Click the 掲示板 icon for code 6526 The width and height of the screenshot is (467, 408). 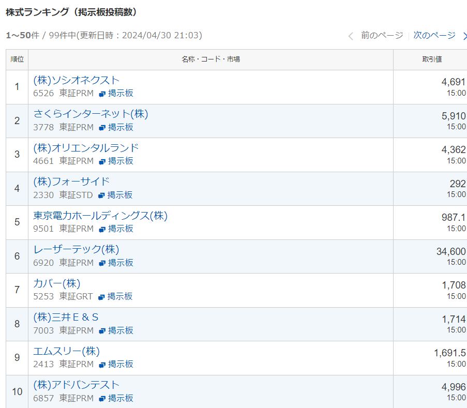tap(102, 94)
